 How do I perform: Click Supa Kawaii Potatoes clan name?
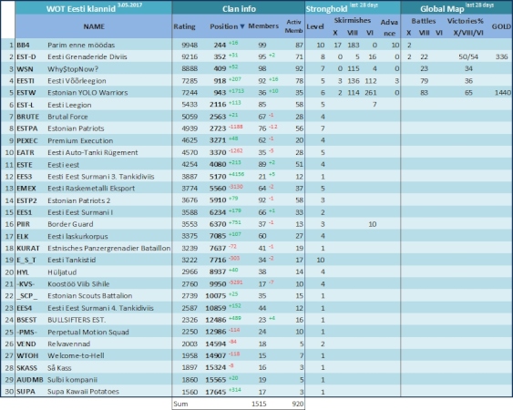point(83,392)
